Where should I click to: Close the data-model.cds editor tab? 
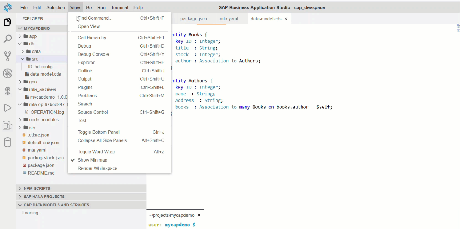click(286, 19)
